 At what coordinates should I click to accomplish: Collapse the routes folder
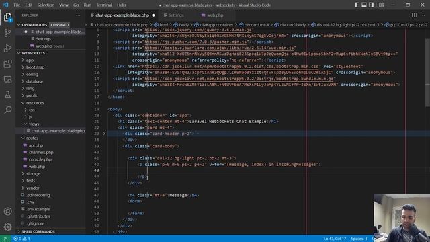[32, 138]
